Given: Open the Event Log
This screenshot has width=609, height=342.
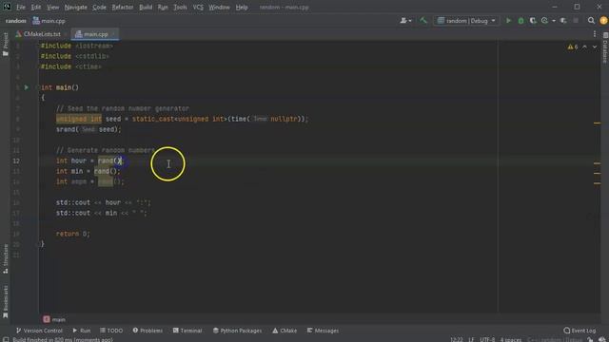Looking at the screenshot, I should (x=580, y=331).
